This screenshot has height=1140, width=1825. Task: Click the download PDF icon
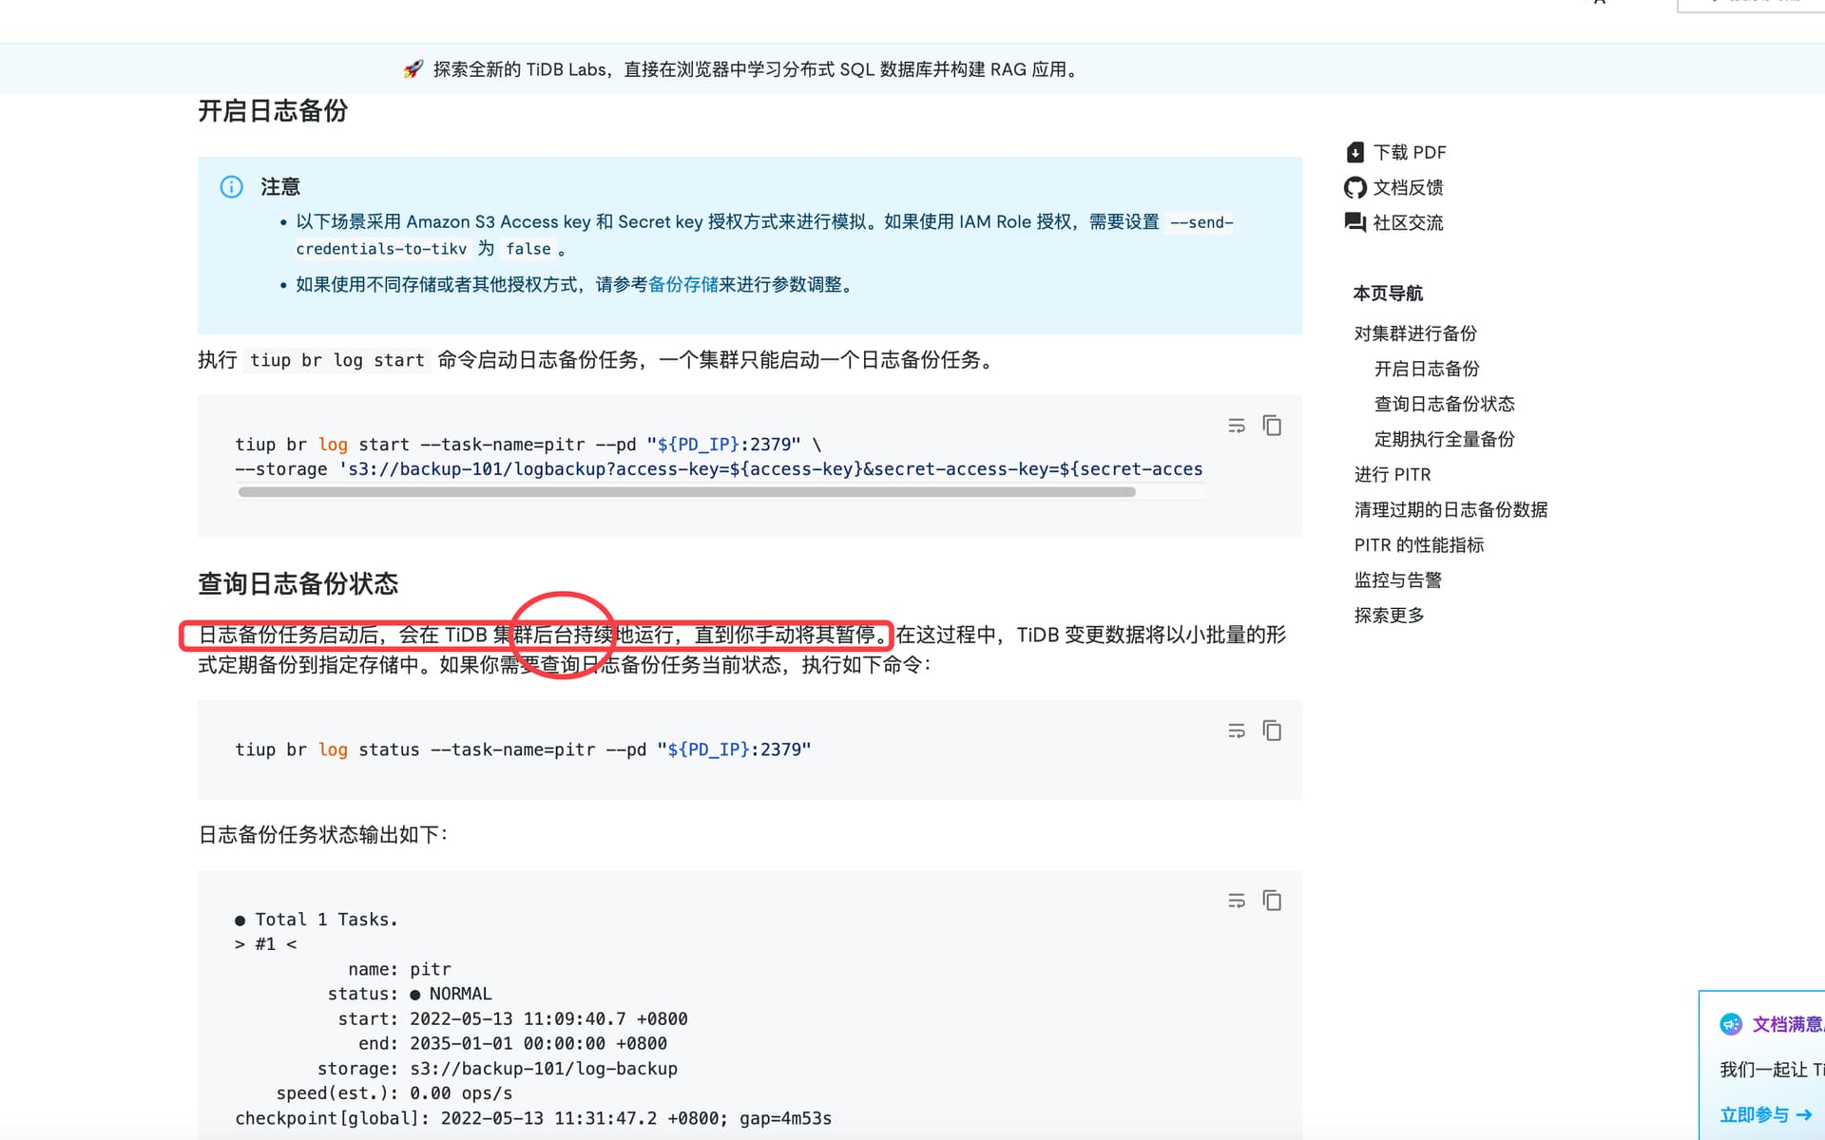(x=1355, y=152)
